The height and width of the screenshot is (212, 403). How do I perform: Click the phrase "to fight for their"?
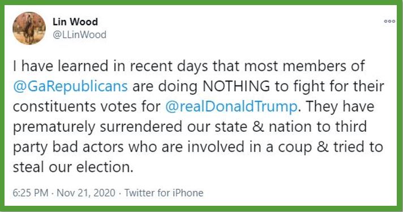tap(329, 86)
